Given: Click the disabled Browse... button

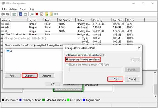Looking at the screenshot, I should 132,69.
